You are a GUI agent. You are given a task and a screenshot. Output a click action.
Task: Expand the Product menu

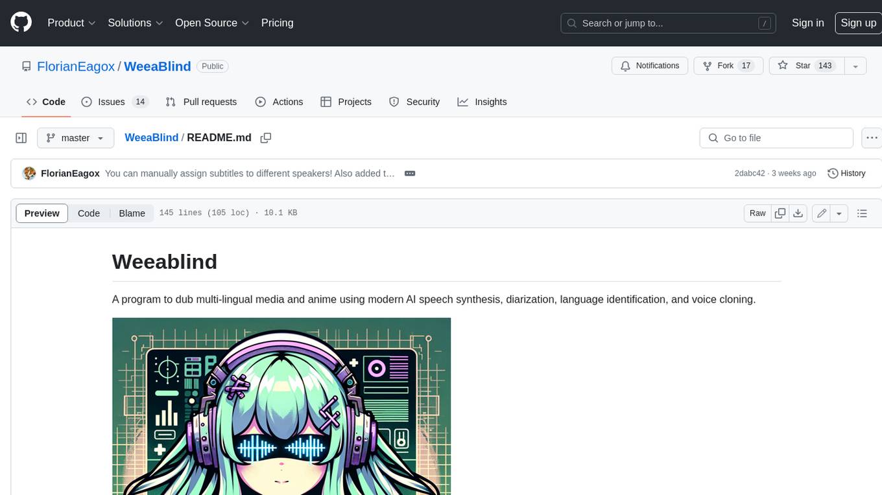tap(71, 23)
